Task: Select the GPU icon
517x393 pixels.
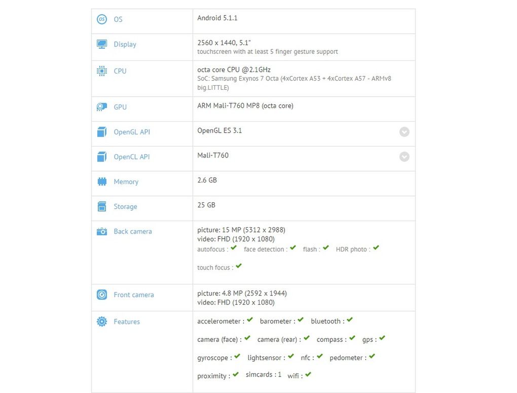Action: click(x=101, y=106)
